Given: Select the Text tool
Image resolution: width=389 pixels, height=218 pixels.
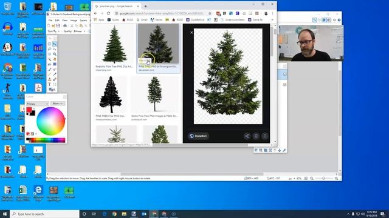Looking at the screenshot, I should (50, 85).
